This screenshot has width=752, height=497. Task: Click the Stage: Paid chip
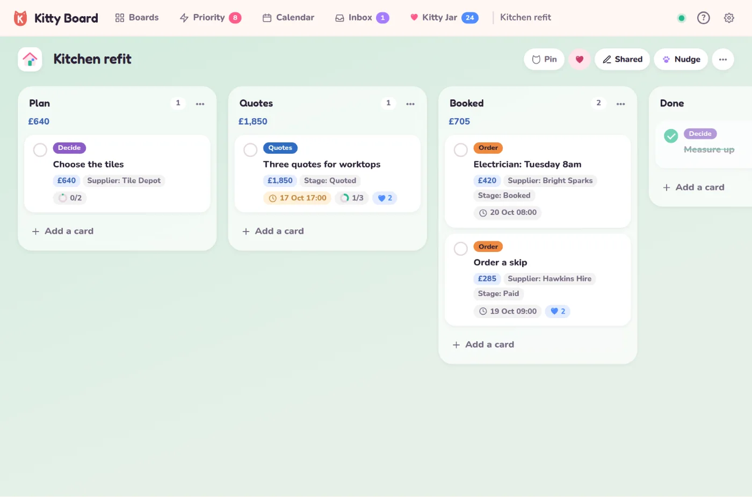(498, 293)
